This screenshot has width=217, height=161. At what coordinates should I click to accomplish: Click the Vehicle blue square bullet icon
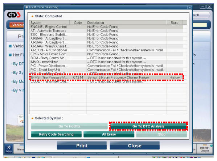[x=10, y=46]
